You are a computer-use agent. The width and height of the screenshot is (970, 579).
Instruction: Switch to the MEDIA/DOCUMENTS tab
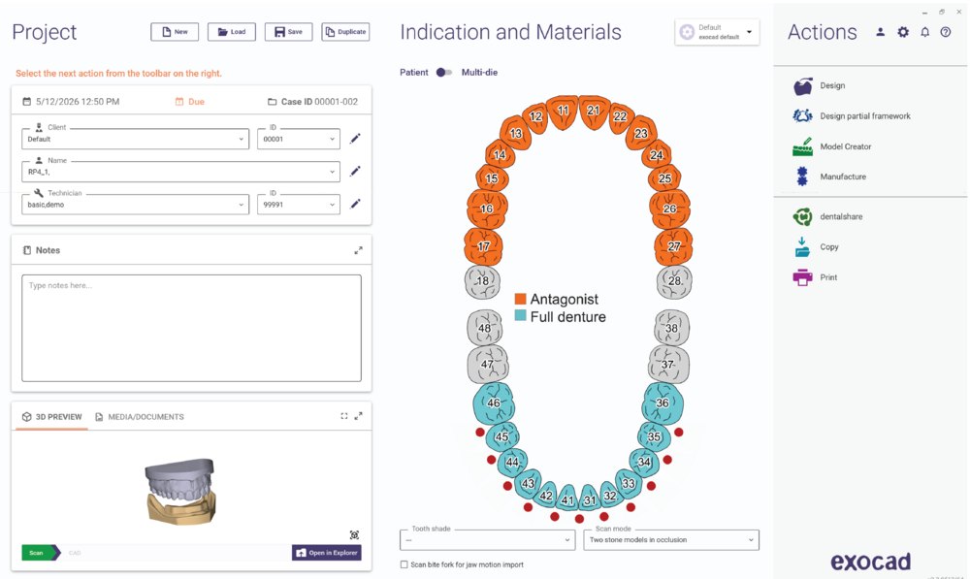click(140, 417)
